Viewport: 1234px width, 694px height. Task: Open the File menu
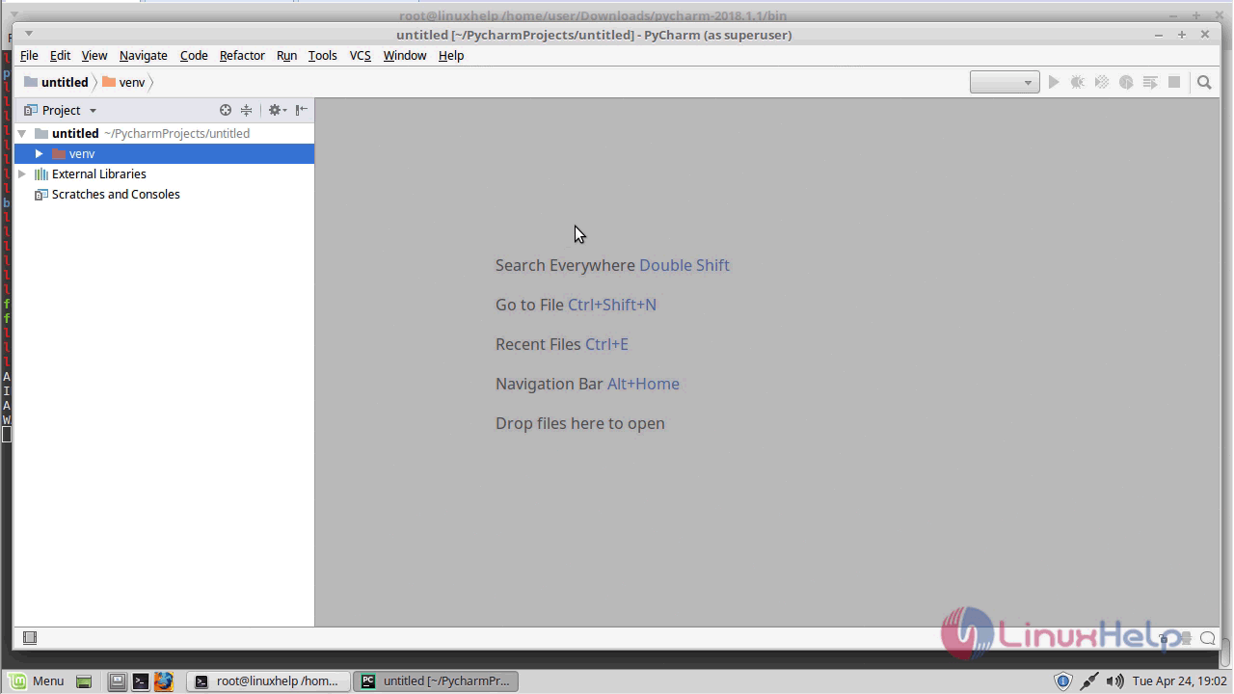(29, 56)
